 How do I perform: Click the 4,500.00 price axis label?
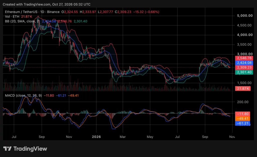pos(244,25)
